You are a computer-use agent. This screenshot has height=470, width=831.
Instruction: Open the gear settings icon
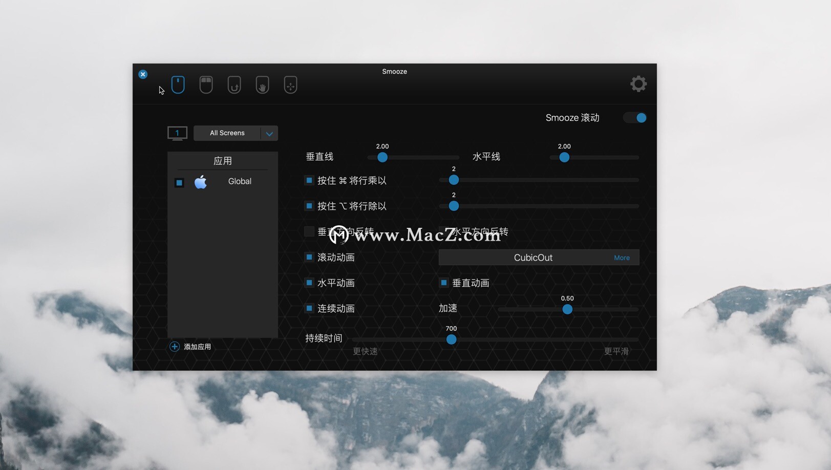638,84
